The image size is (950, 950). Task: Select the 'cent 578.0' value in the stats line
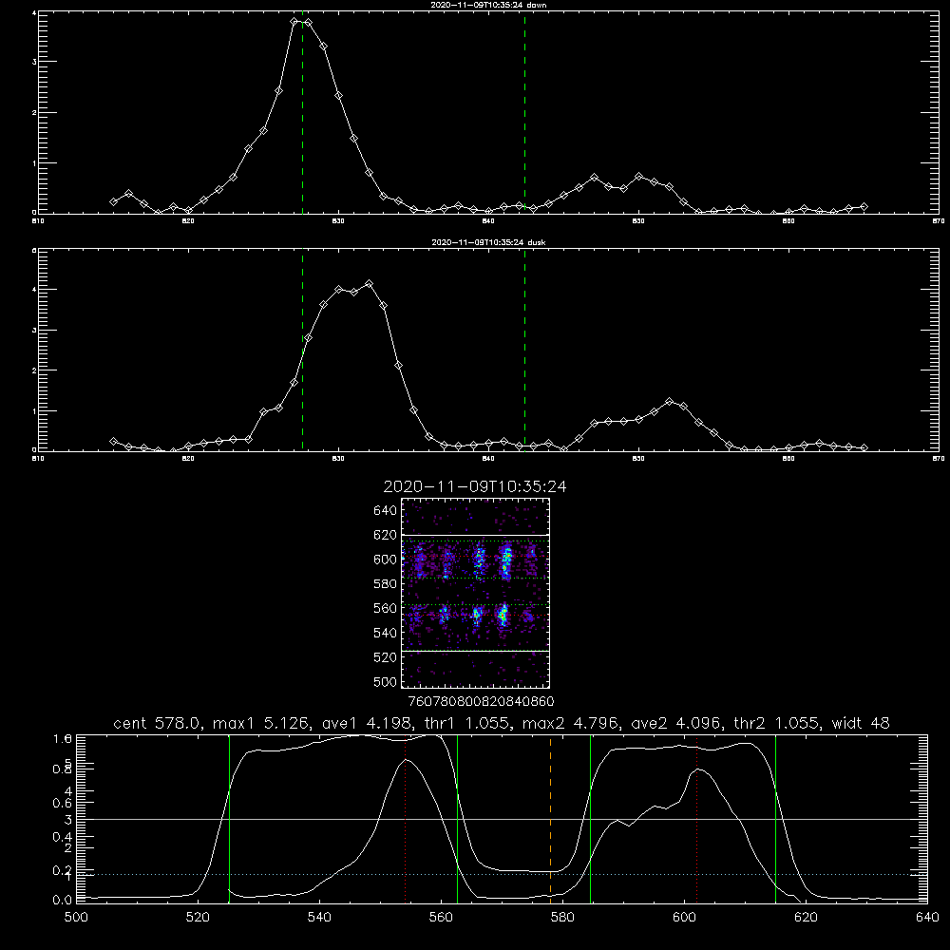(x=158, y=723)
